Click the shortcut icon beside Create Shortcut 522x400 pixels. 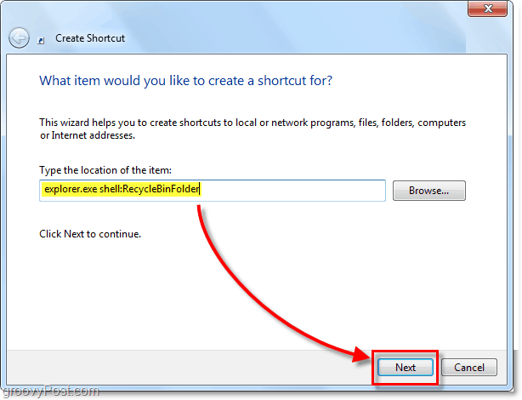click(41, 41)
